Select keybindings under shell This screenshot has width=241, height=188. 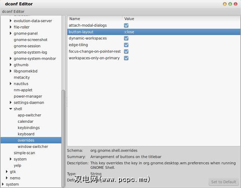(x=29, y=128)
